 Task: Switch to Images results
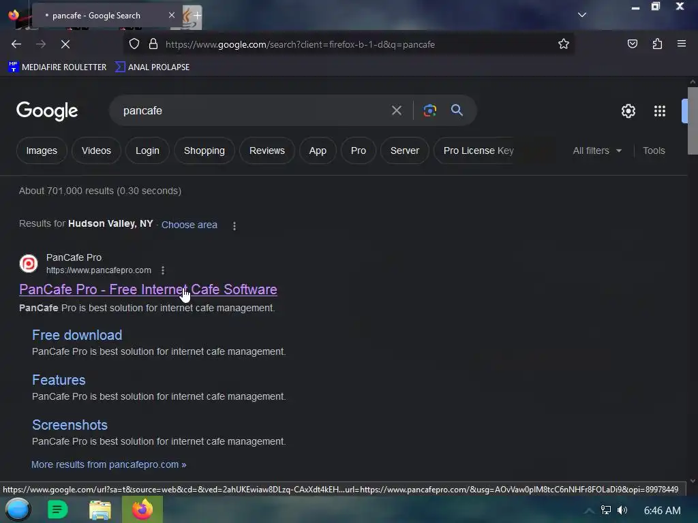[x=42, y=150]
